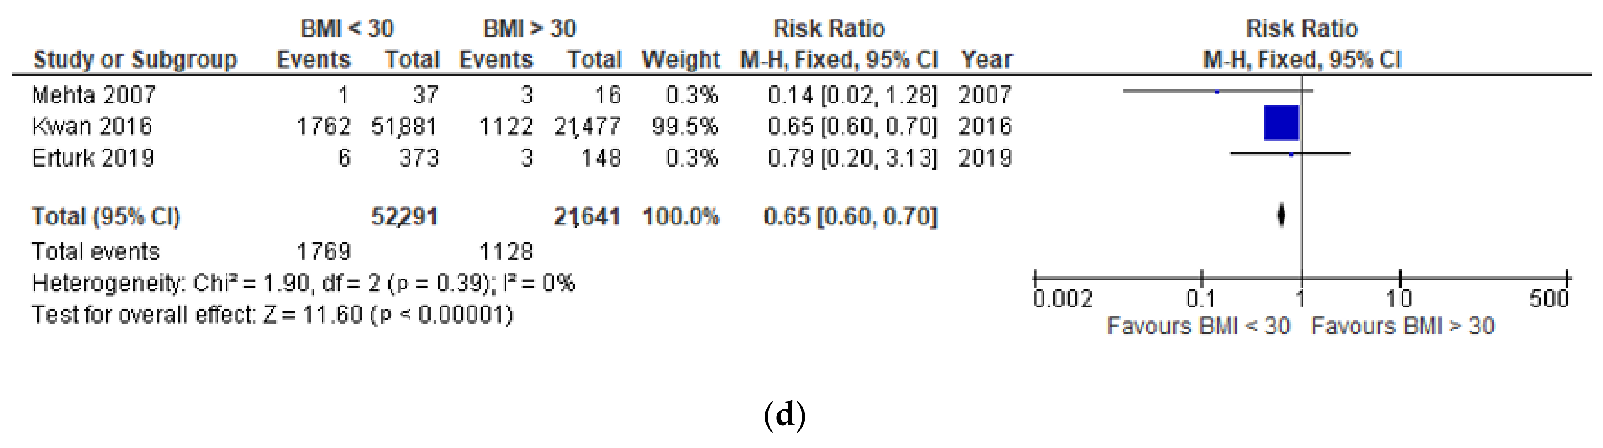The image size is (1603, 448).
Task: Click the 'Favours BMI > 30' axis label
Action: pos(1403,326)
